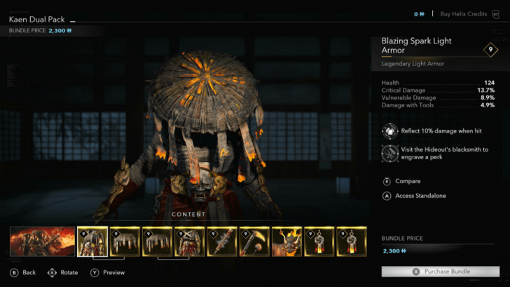
Task: Click the Blazing Spark Light Armor title
Action: [x=416, y=46]
